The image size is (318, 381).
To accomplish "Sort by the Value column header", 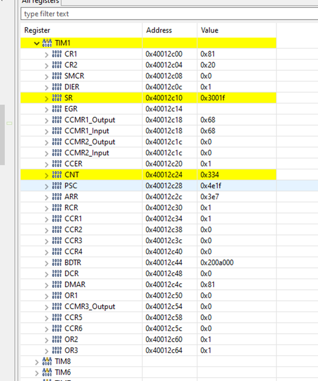I will point(237,30).
